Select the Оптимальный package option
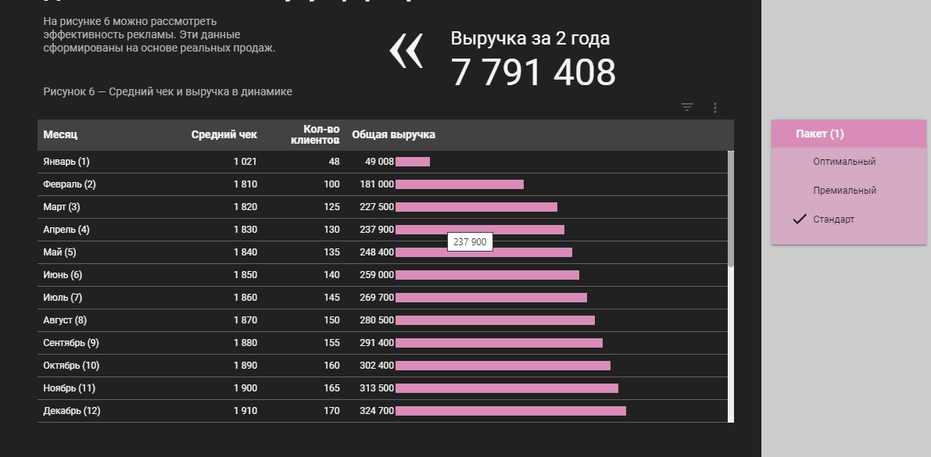 [843, 162]
